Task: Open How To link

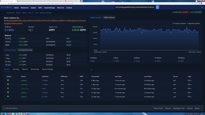Action: [x=31, y=13]
